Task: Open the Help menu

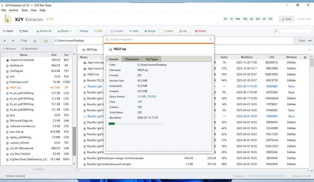Action: [42, 10]
